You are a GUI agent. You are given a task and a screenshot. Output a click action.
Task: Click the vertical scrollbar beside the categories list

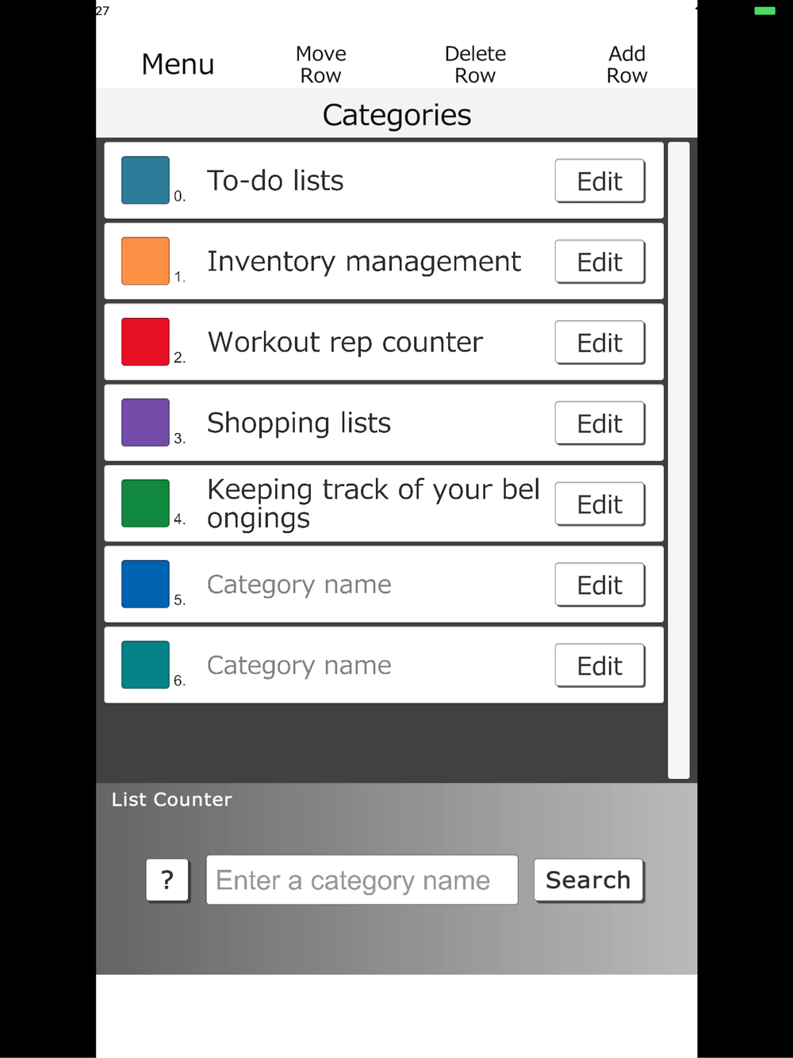point(679,460)
